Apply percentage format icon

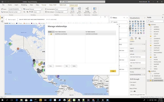tap(28, 12)
